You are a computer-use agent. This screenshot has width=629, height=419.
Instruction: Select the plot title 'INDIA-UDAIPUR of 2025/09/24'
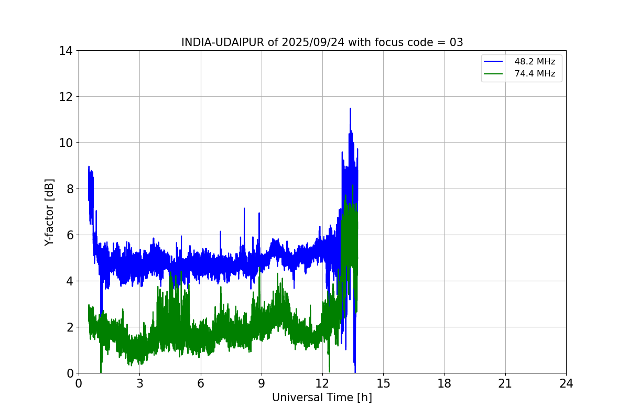[x=322, y=42]
